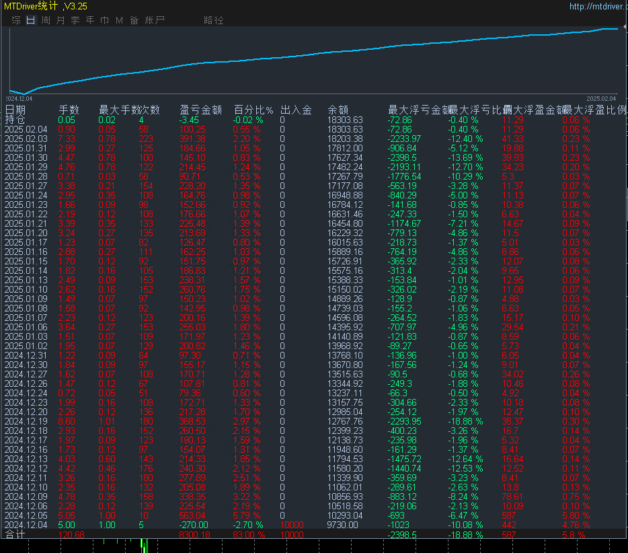Image resolution: width=628 pixels, height=553 pixels.
Task: Click the 备 toolbar icon
Action: coord(134,20)
